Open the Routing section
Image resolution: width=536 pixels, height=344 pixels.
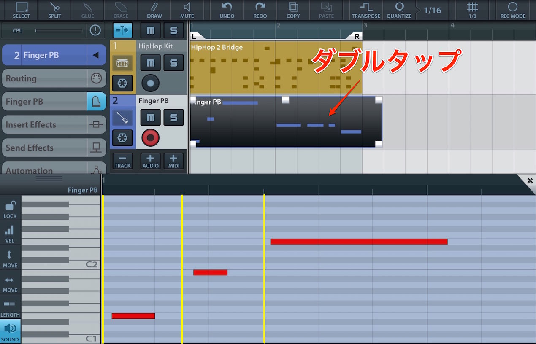tap(54, 78)
